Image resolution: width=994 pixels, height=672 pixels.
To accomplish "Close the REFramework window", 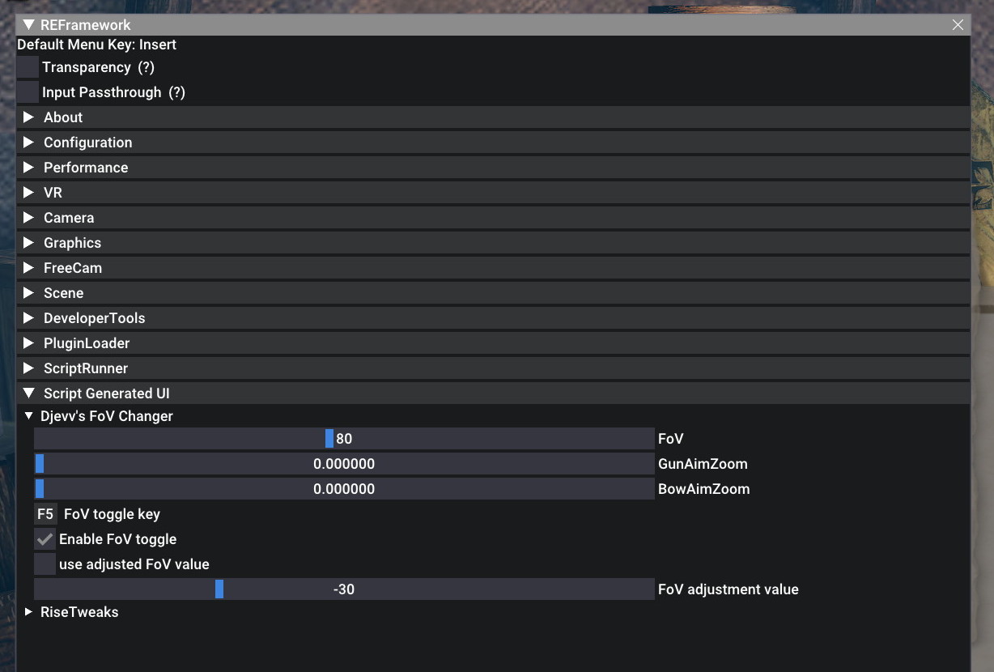I will coord(958,25).
